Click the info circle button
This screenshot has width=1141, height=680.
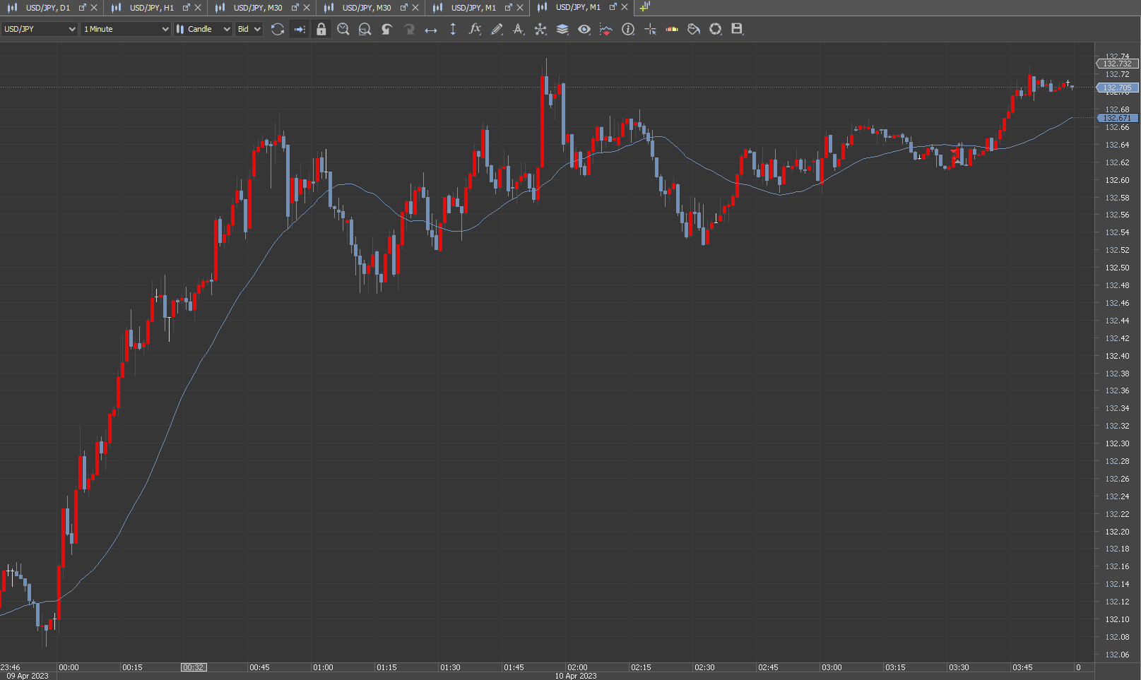point(628,29)
